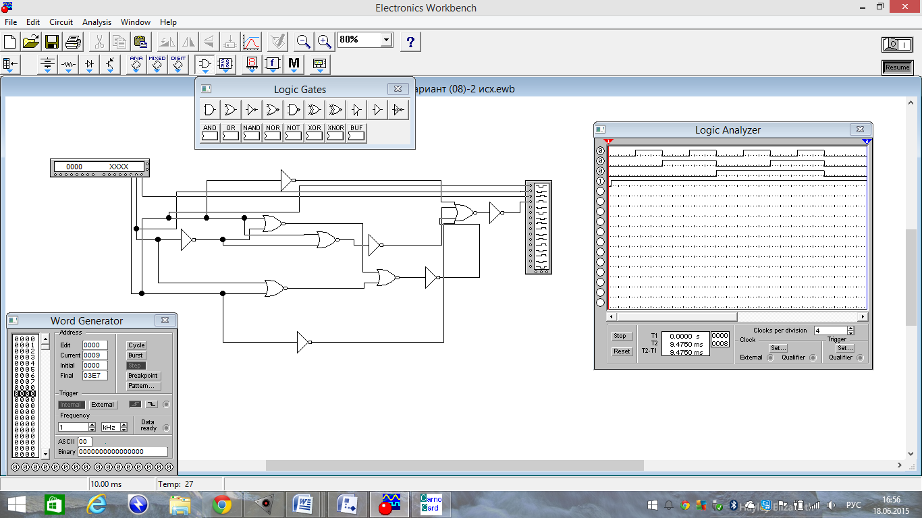The height and width of the screenshot is (518, 922).
Task: Open the Diodes parts bin
Action: (x=89, y=65)
